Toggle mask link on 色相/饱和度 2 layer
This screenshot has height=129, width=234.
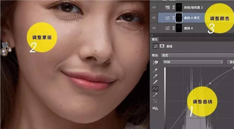pyautogui.click(x=173, y=7)
